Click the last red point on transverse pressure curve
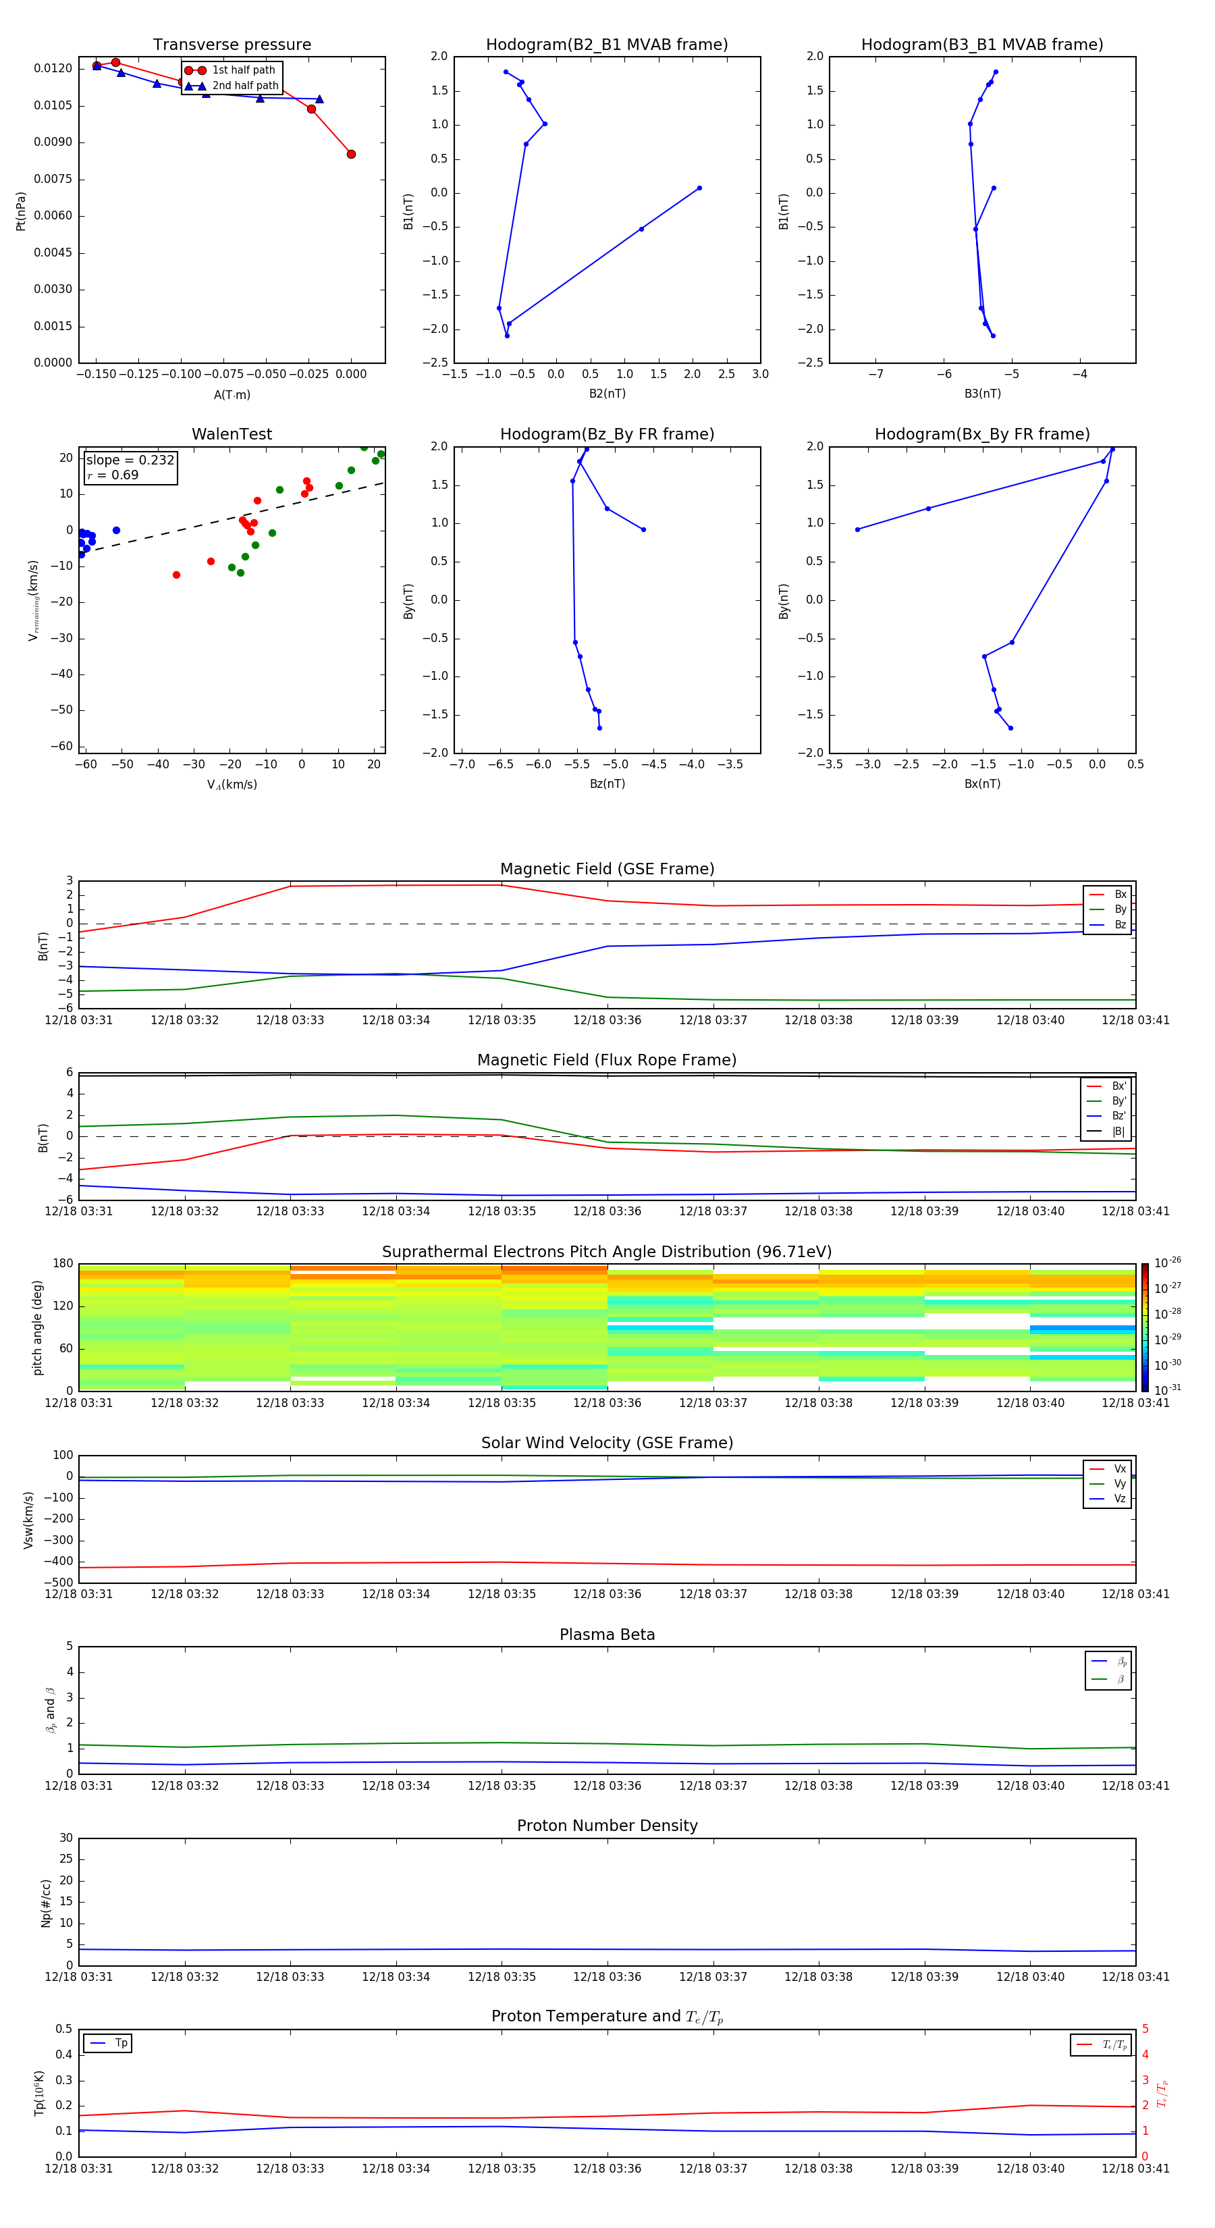The image size is (1215, 2228). click(x=351, y=154)
